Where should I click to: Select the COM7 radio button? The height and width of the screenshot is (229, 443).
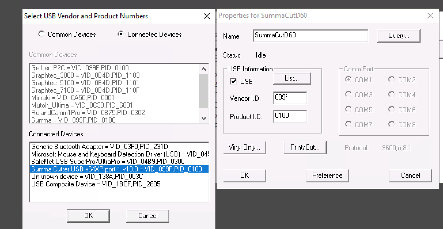coord(348,124)
